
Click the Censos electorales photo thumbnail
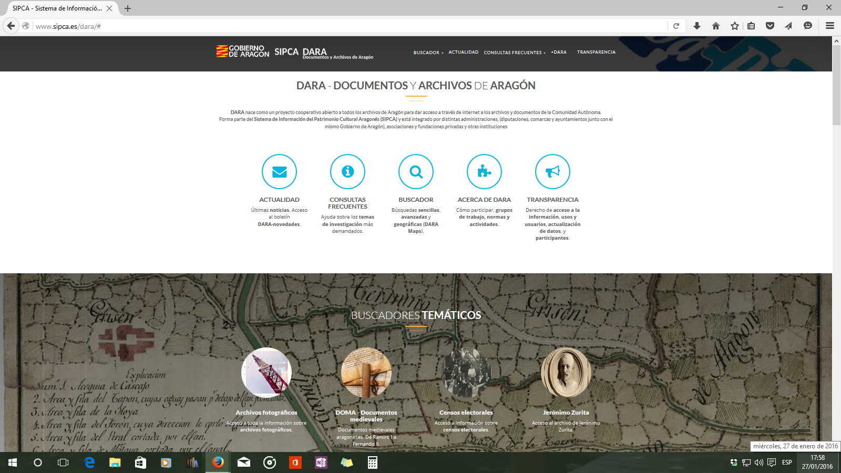(466, 373)
